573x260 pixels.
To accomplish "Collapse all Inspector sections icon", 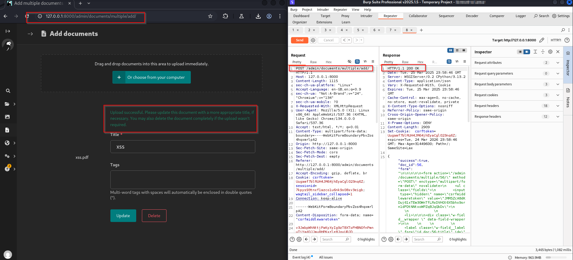I will coord(543,52).
